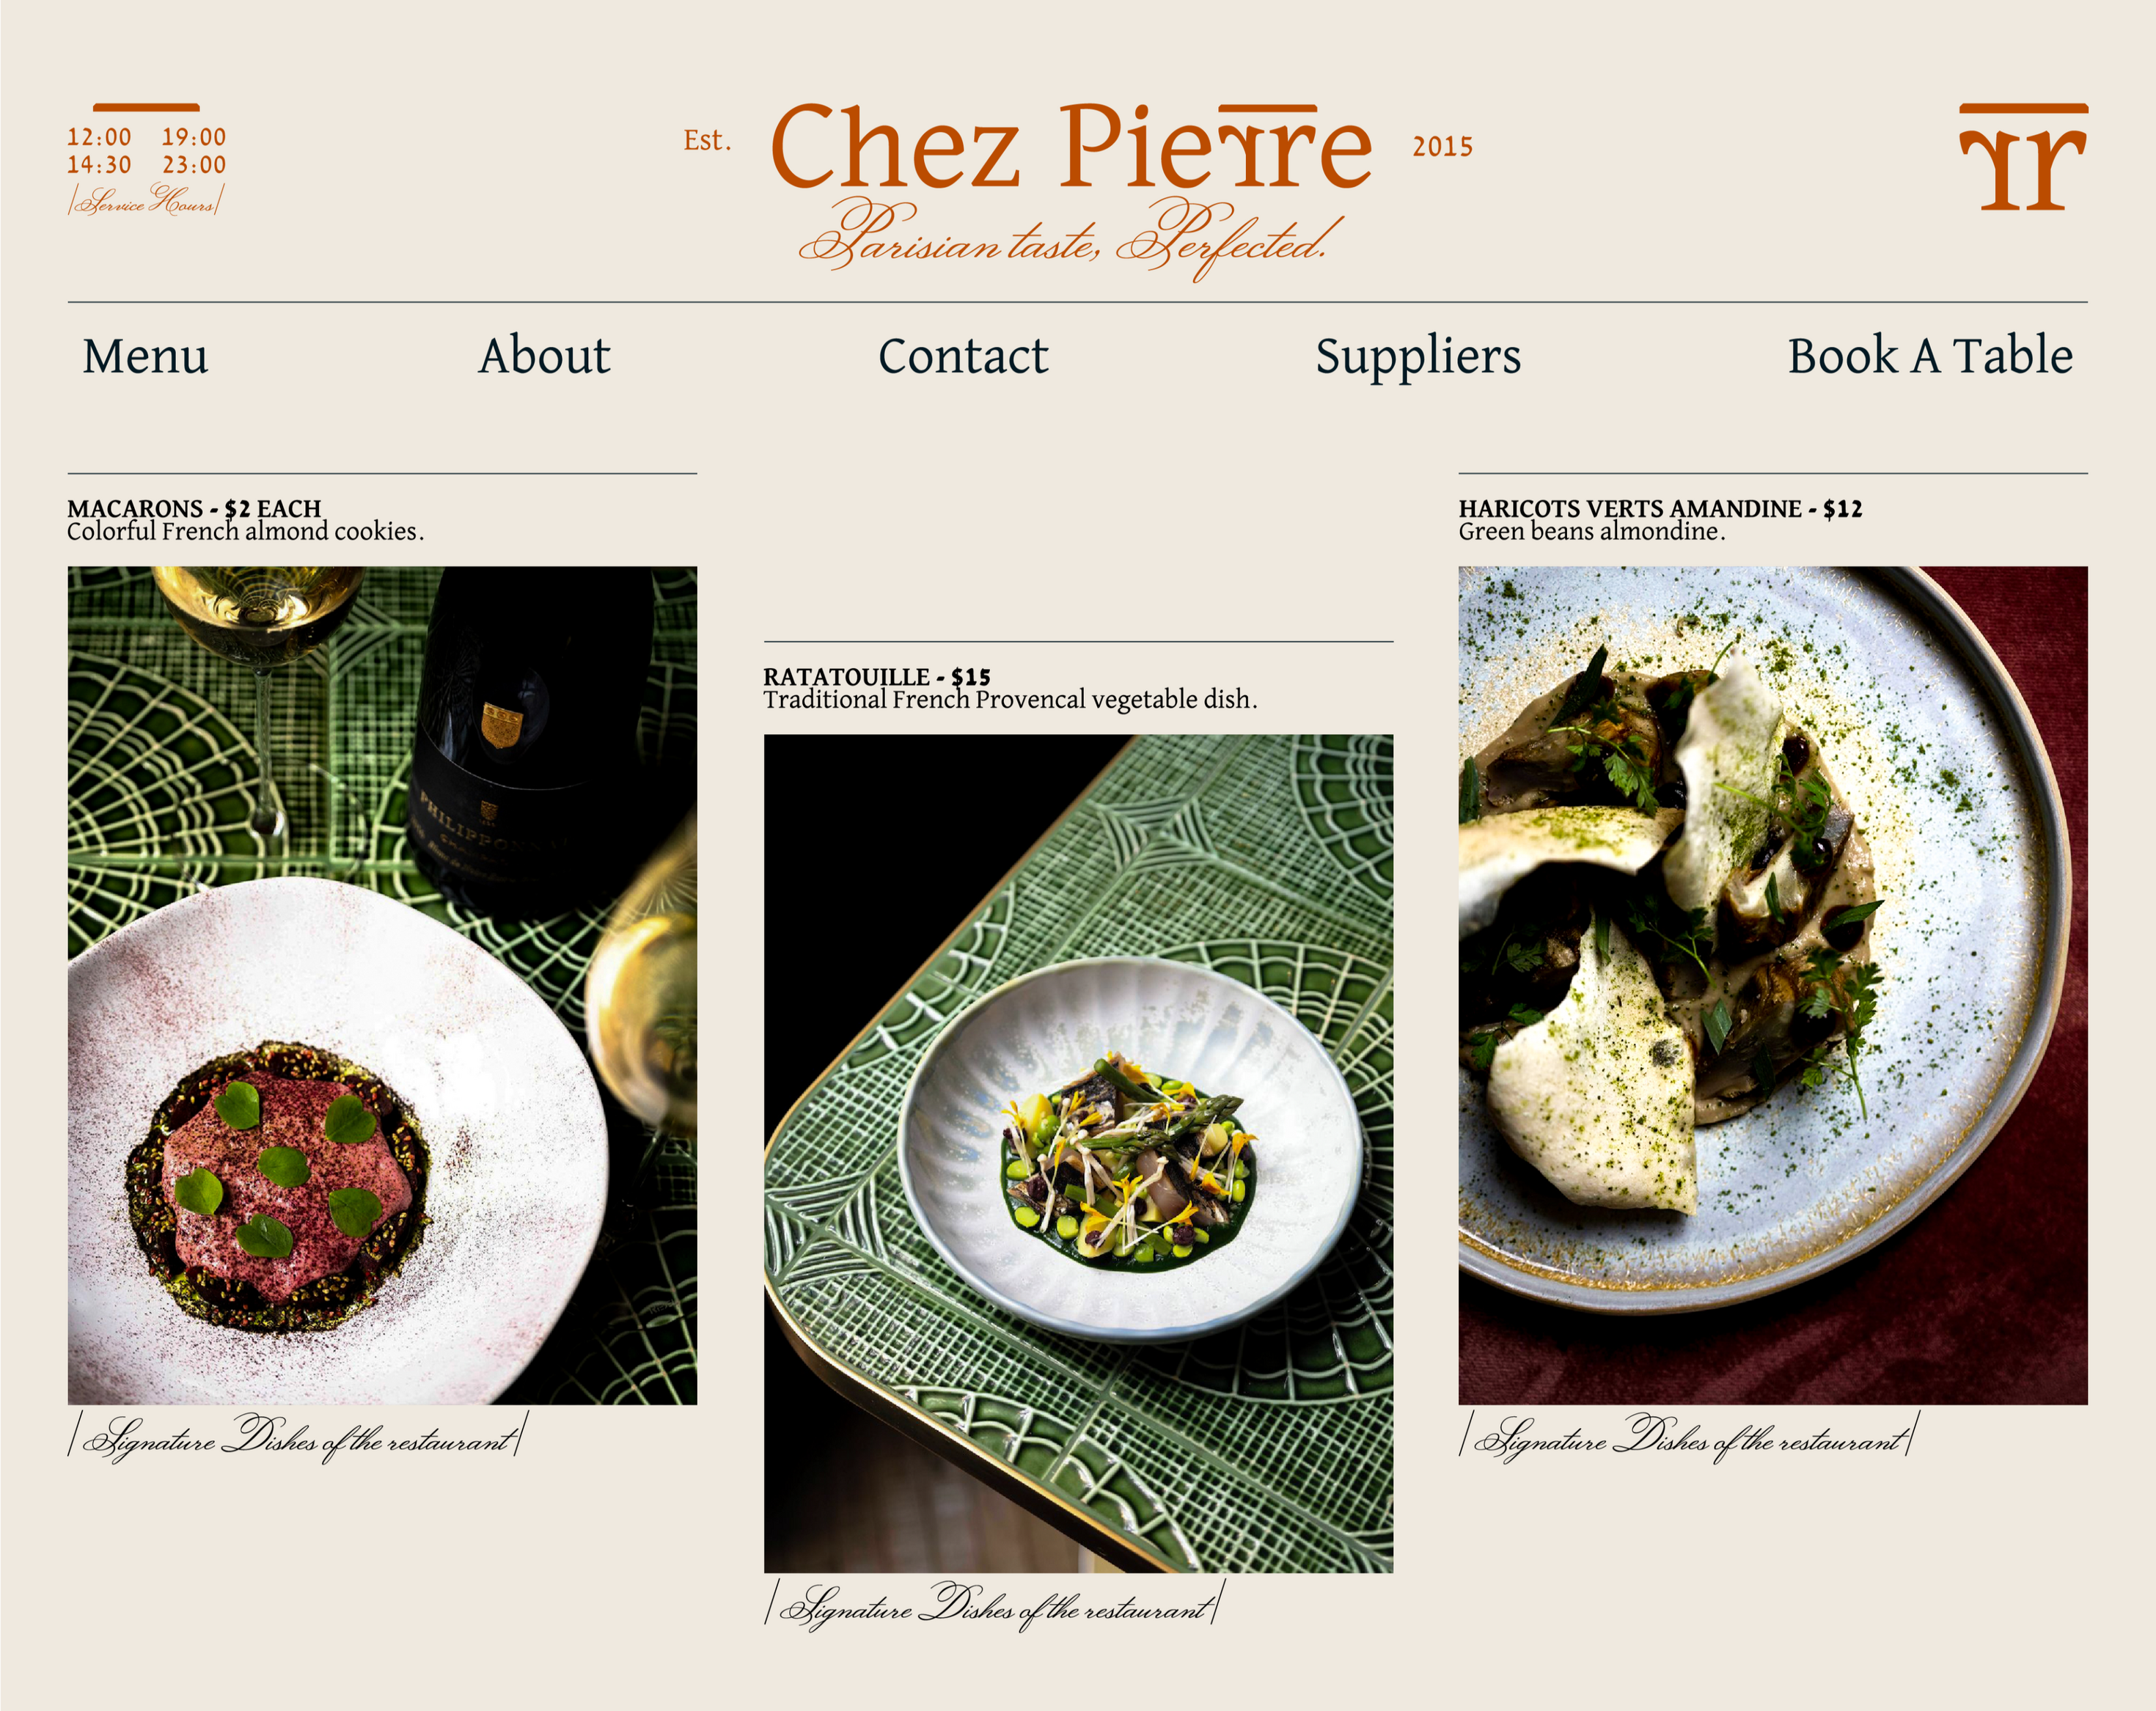Click the TT monogram logo icon
The width and height of the screenshot is (2156, 1711).
pos(2022,158)
